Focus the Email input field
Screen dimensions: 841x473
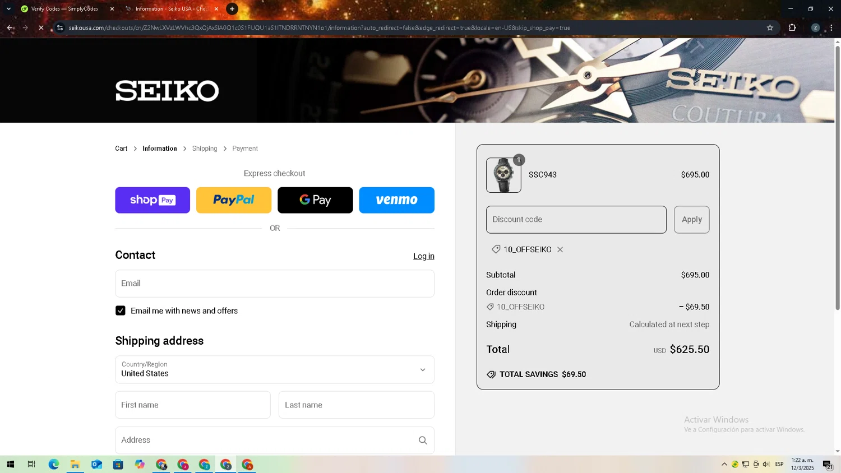[x=275, y=284]
